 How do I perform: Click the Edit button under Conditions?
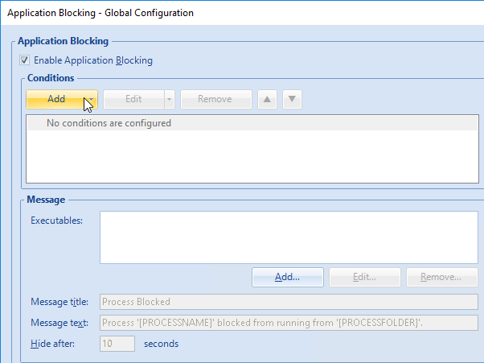click(133, 99)
